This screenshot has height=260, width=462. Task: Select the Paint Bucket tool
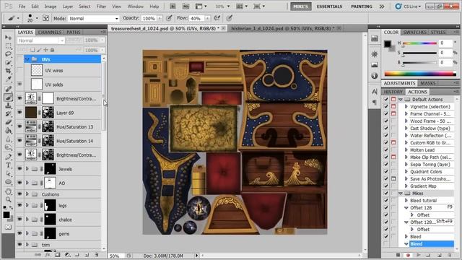[8, 130]
